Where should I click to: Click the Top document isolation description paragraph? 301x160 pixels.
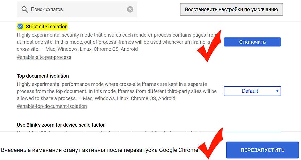(117, 91)
